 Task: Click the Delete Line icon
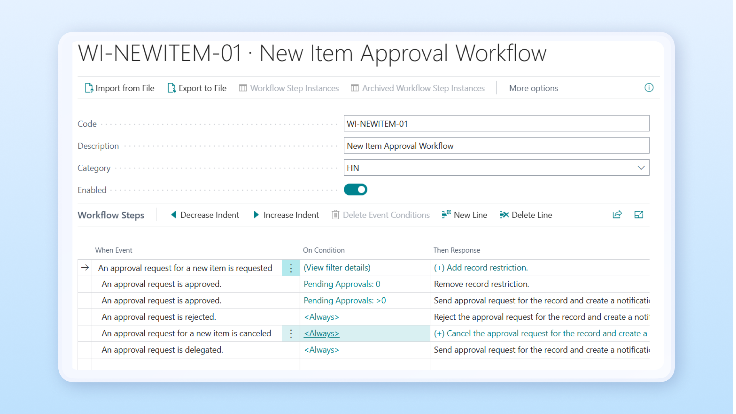click(504, 215)
